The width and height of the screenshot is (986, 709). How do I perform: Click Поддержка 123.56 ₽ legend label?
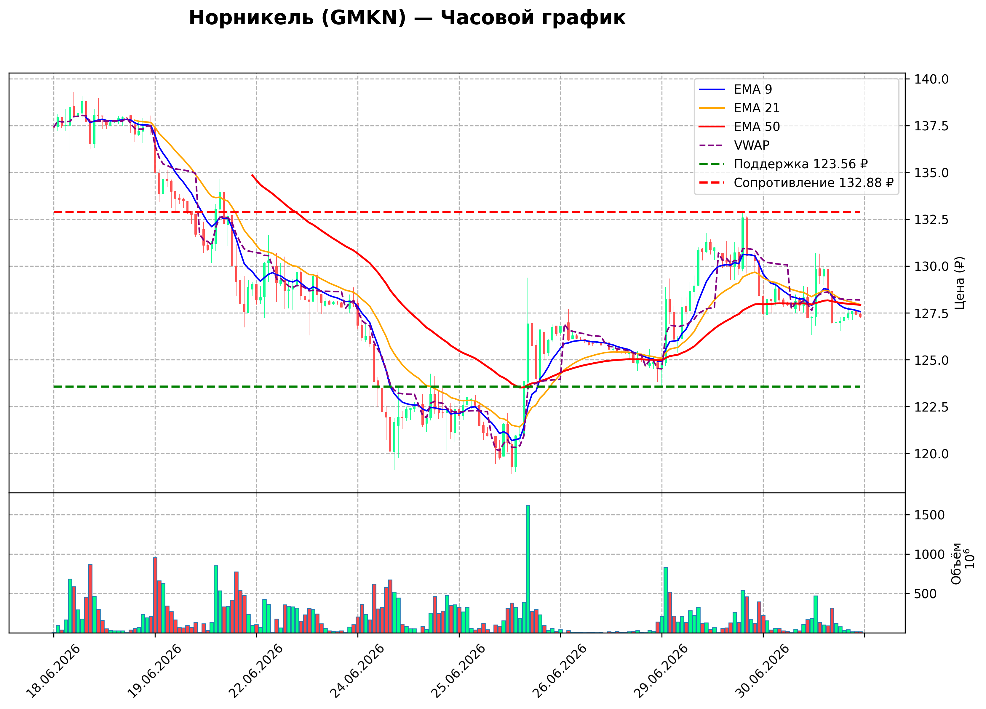tap(801, 164)
